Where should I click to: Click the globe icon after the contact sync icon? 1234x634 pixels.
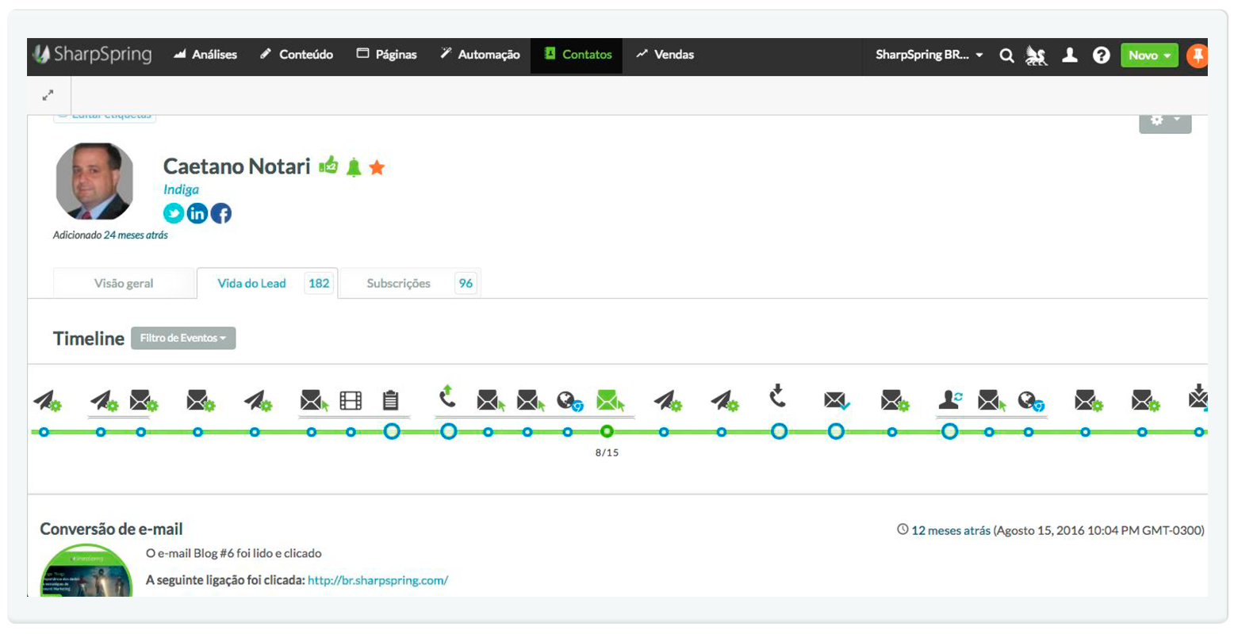click(1030, 402)
